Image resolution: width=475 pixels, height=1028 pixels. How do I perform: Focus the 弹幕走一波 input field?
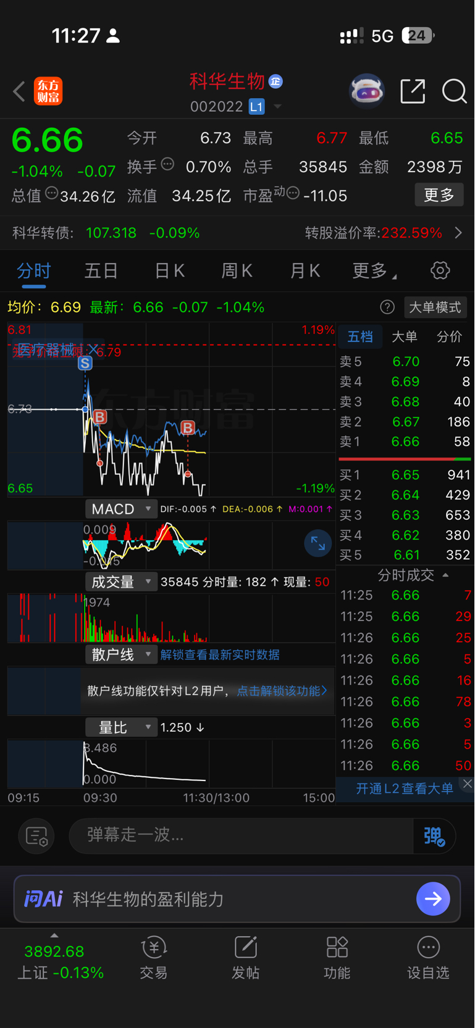(x=241, y=835)
